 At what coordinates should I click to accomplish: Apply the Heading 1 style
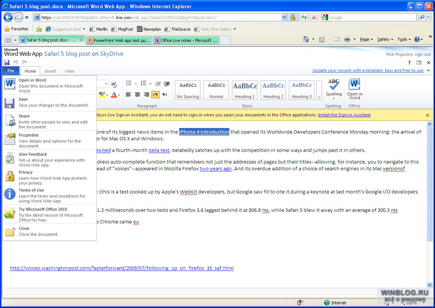(245, 90)
